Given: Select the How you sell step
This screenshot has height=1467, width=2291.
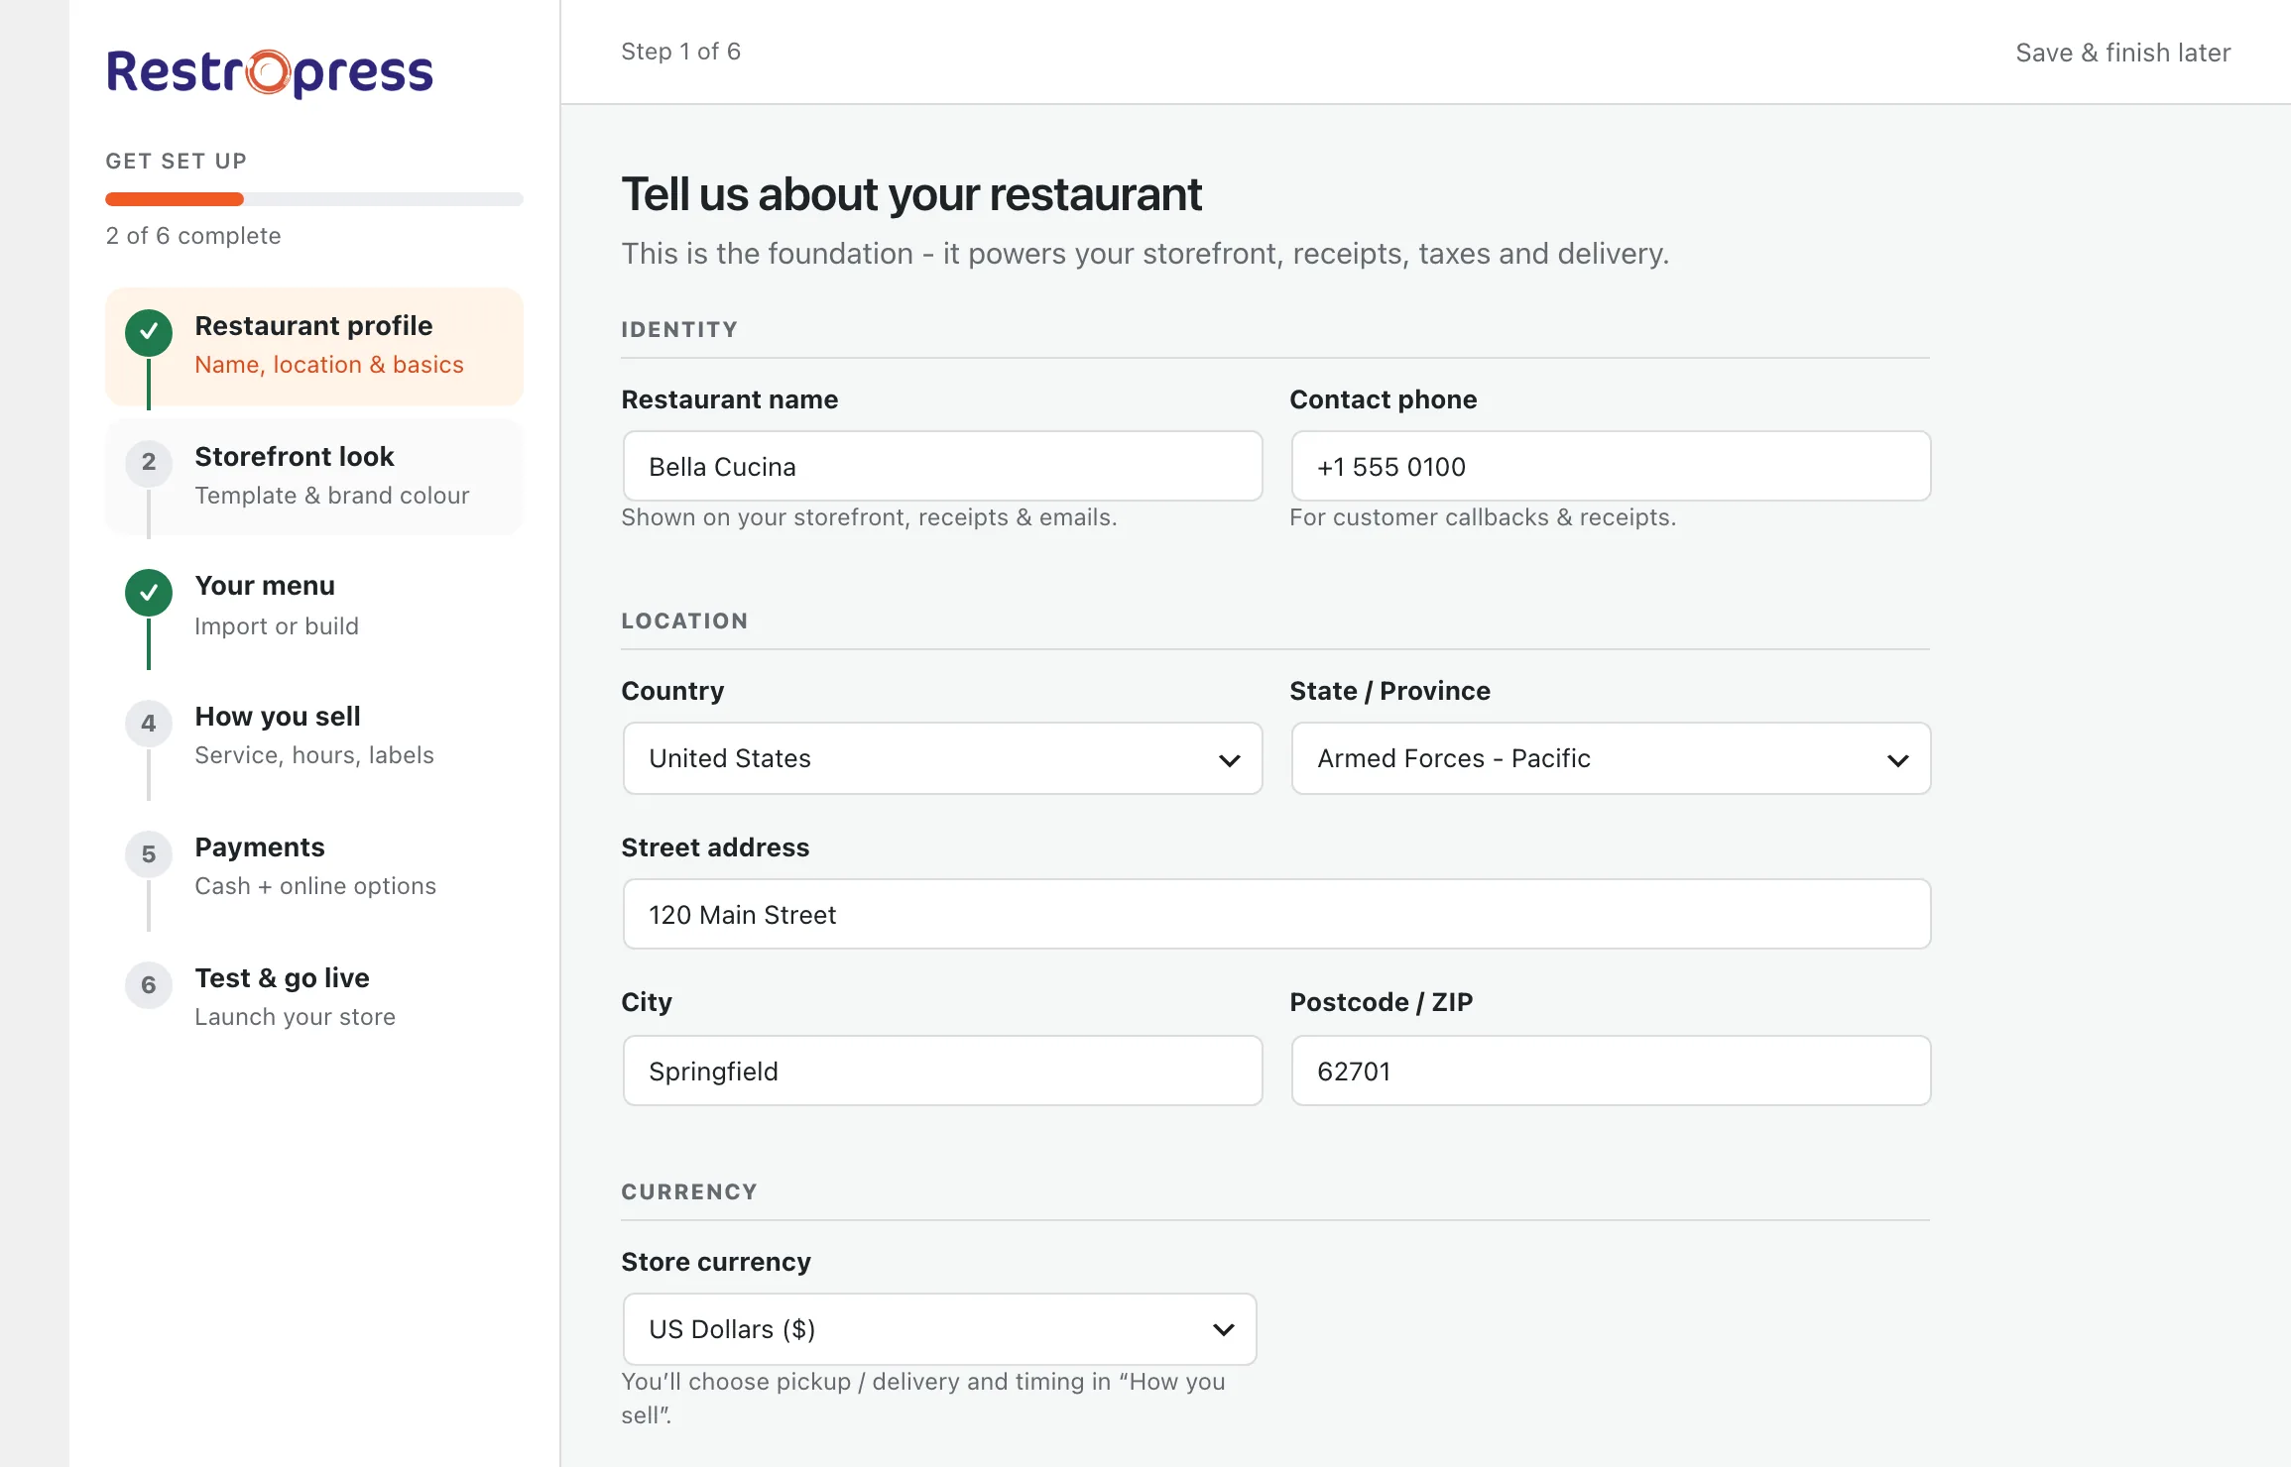Looking at the screenshot, I should [314, 736].
